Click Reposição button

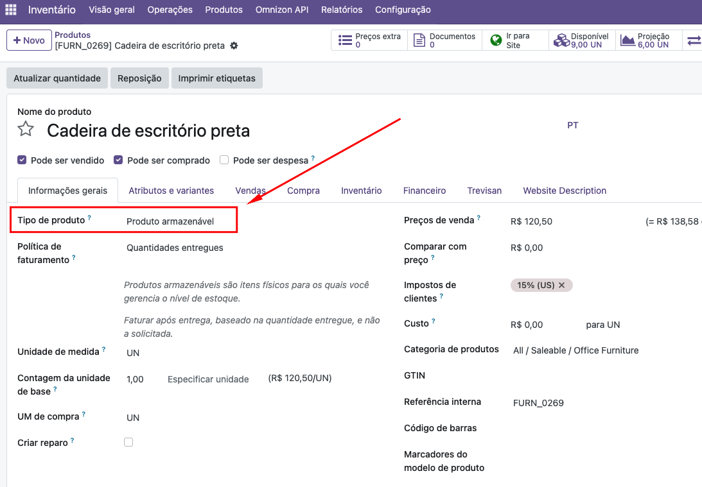(x=139, y=78)
